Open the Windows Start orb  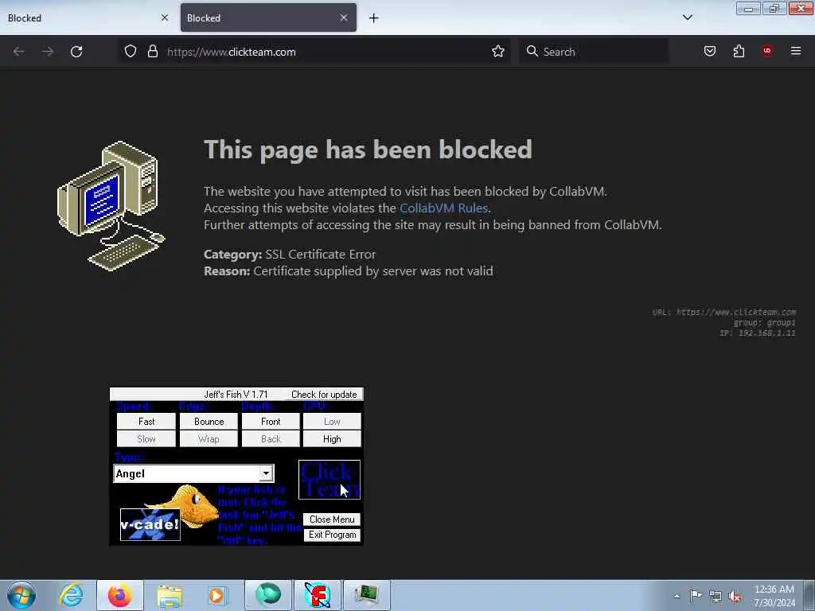(x=21, y=595)
